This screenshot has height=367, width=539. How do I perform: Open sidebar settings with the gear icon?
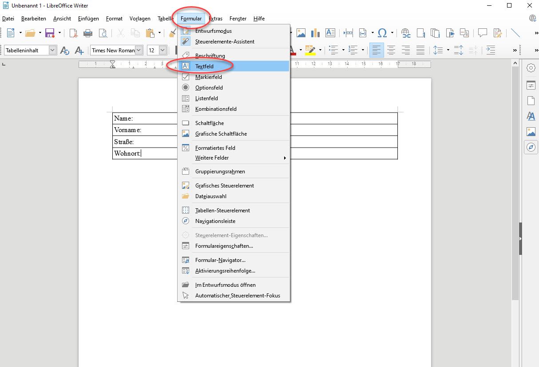click(x=531, y=68)
